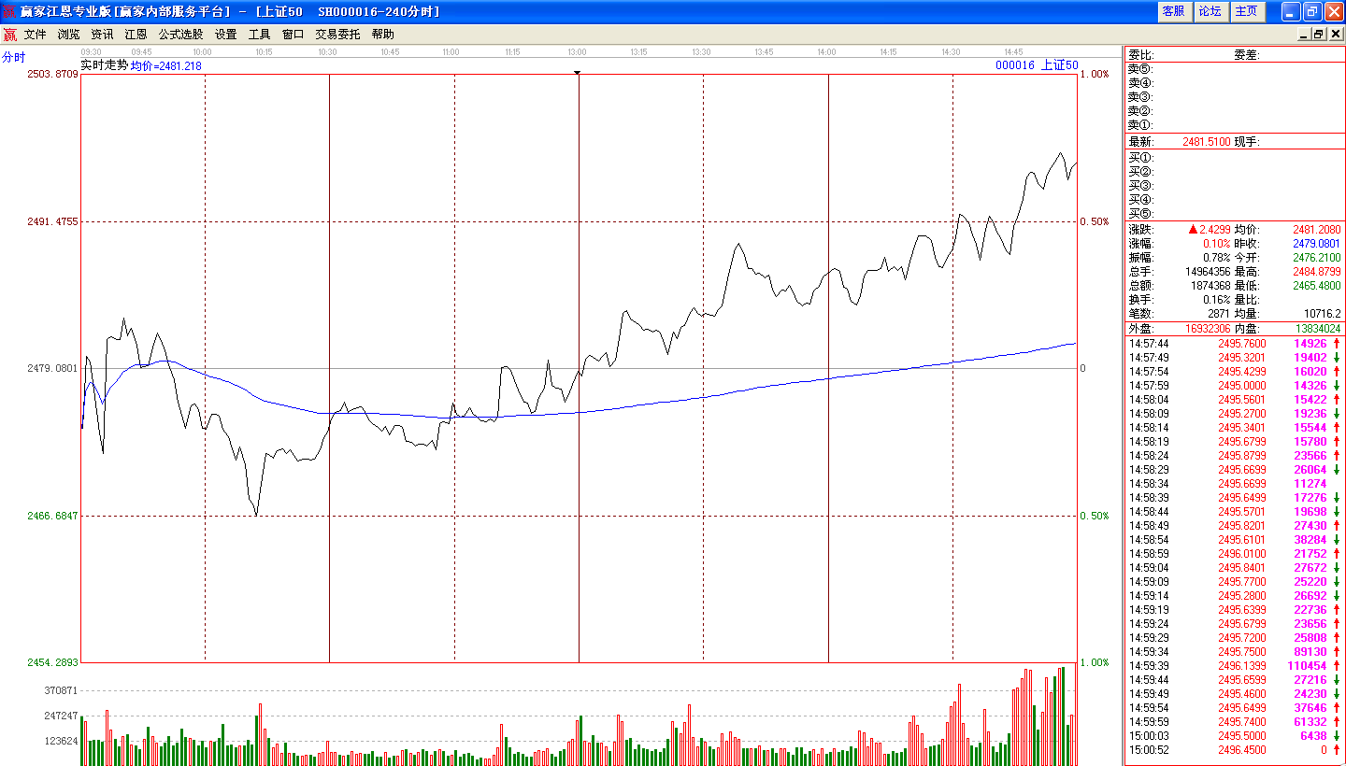Minimize the inner chart document window

coord(1304,35)
